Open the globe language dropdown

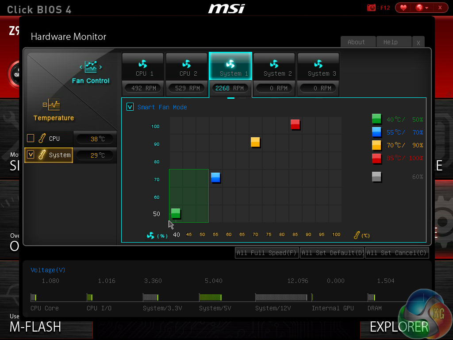(422, 8)
